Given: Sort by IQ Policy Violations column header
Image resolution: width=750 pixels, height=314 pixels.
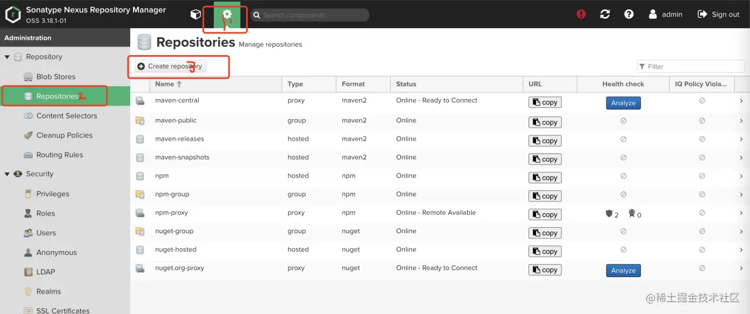Looking at the screenshot, I should coord(701,84).
